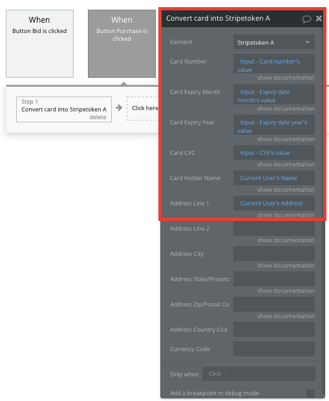
Task: Show documentation under Card Expiry Month
Action: coord(286,109)
